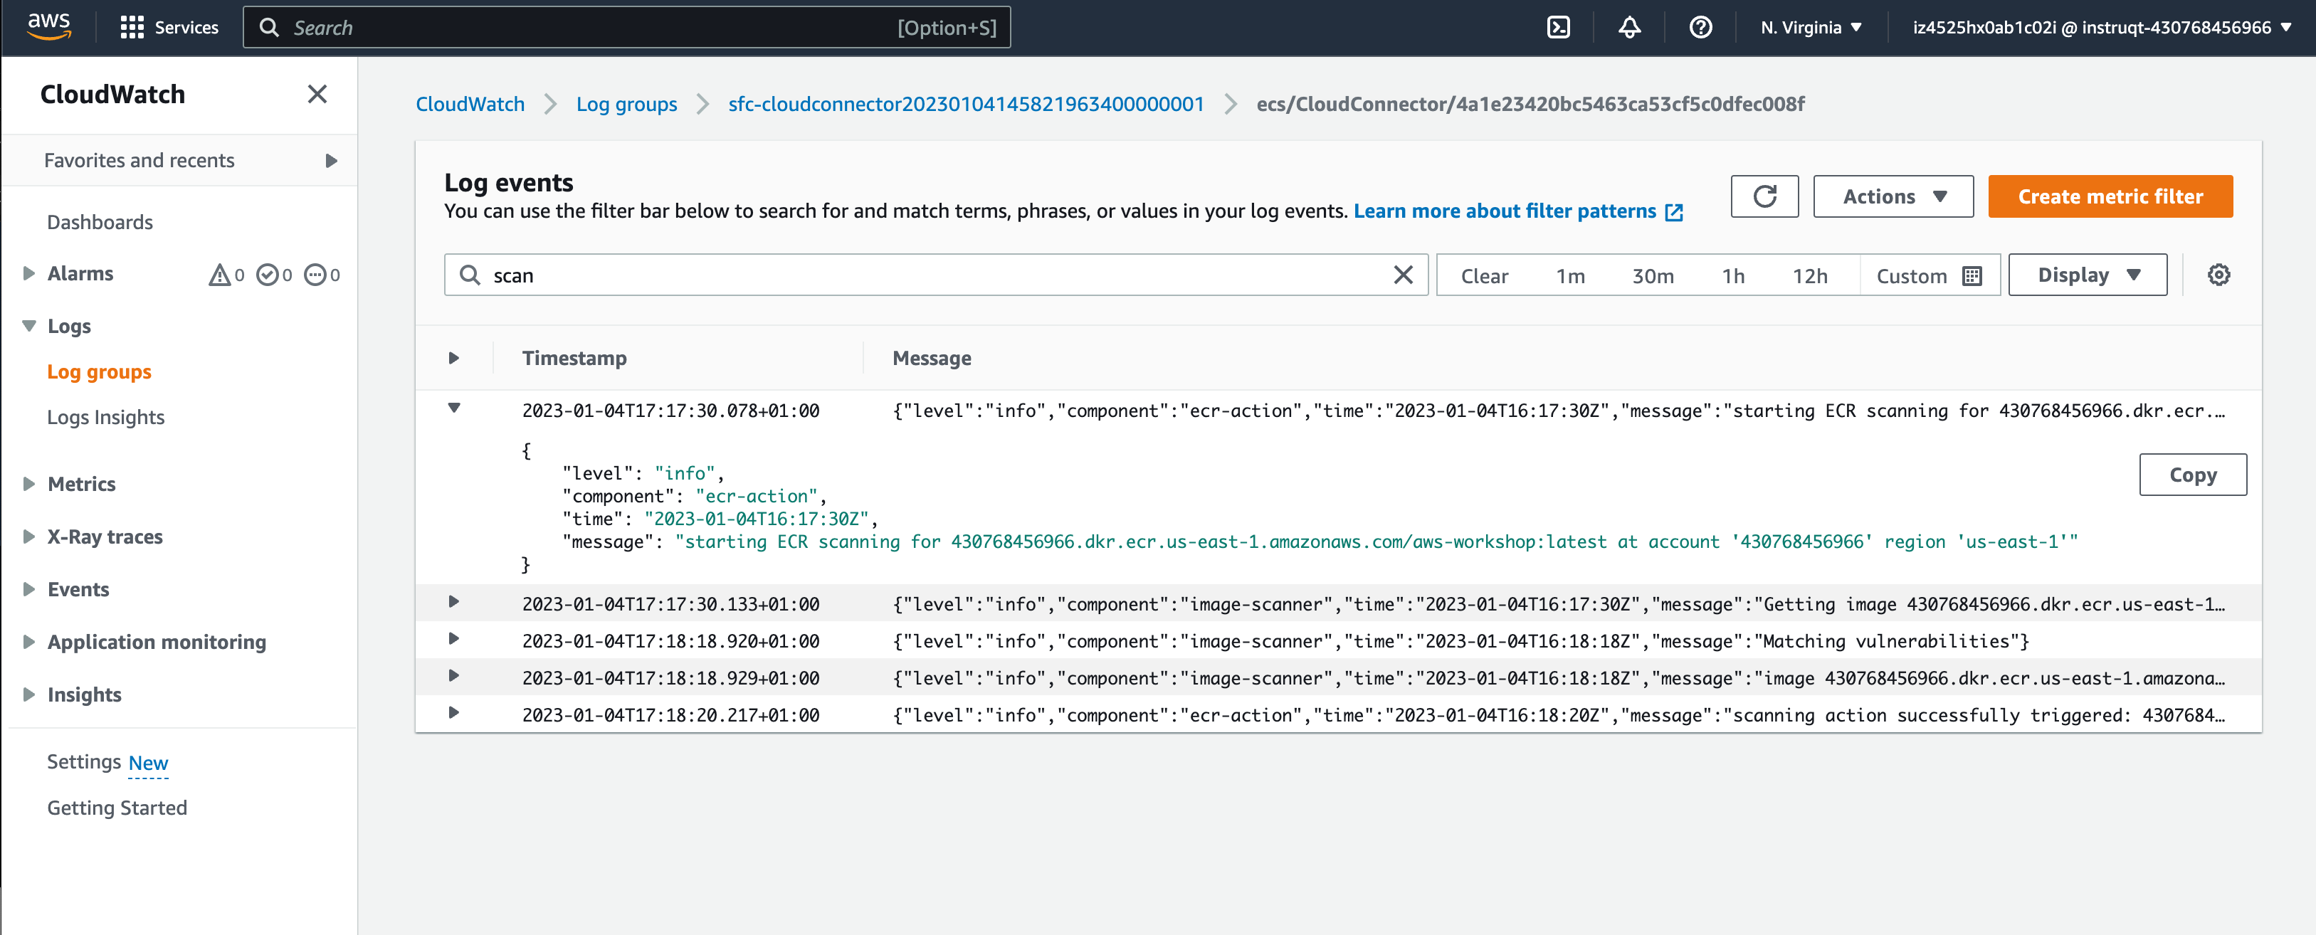Collapse the Logs section
The width and height of the screenshot is (2316, 935).
tap(28, 325)
